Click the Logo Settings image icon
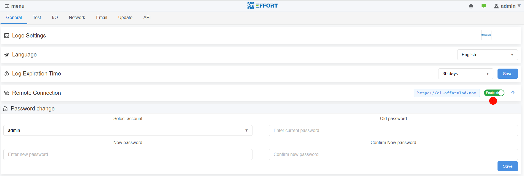This screenshot has height=176, width=524. click(x=7, y=36)
